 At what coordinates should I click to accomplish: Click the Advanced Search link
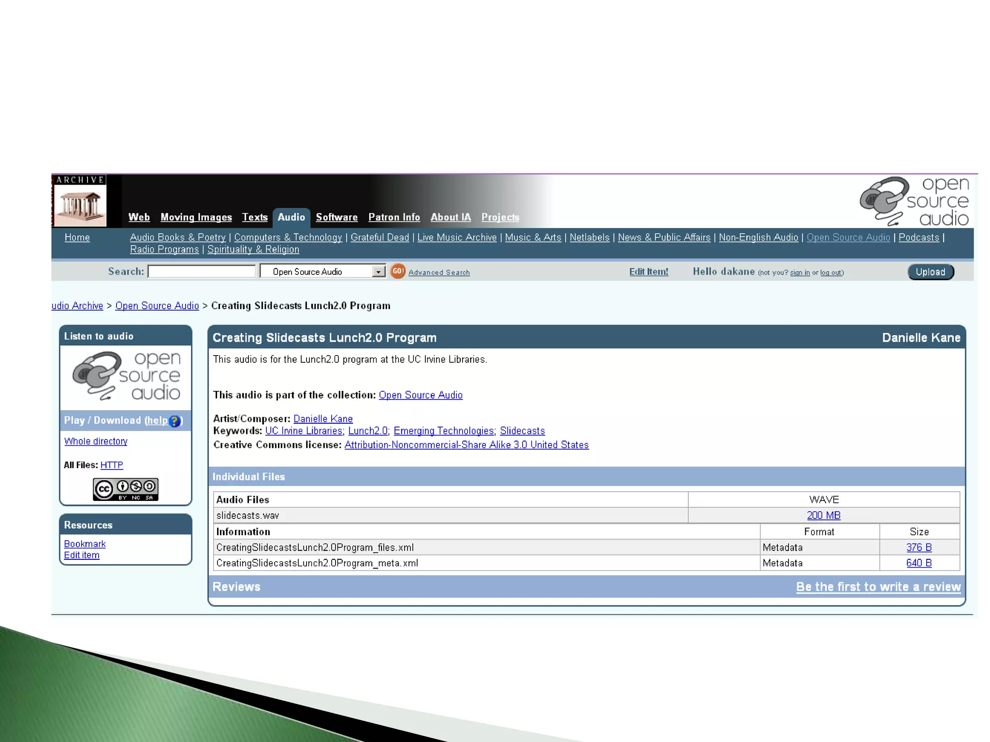click(x=439, y=272)
